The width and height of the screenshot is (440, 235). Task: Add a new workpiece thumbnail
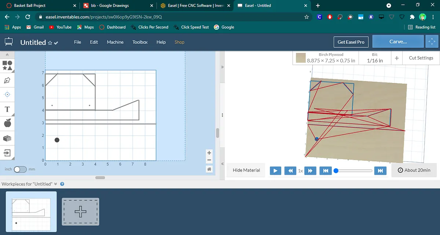[x=80, y=212]
